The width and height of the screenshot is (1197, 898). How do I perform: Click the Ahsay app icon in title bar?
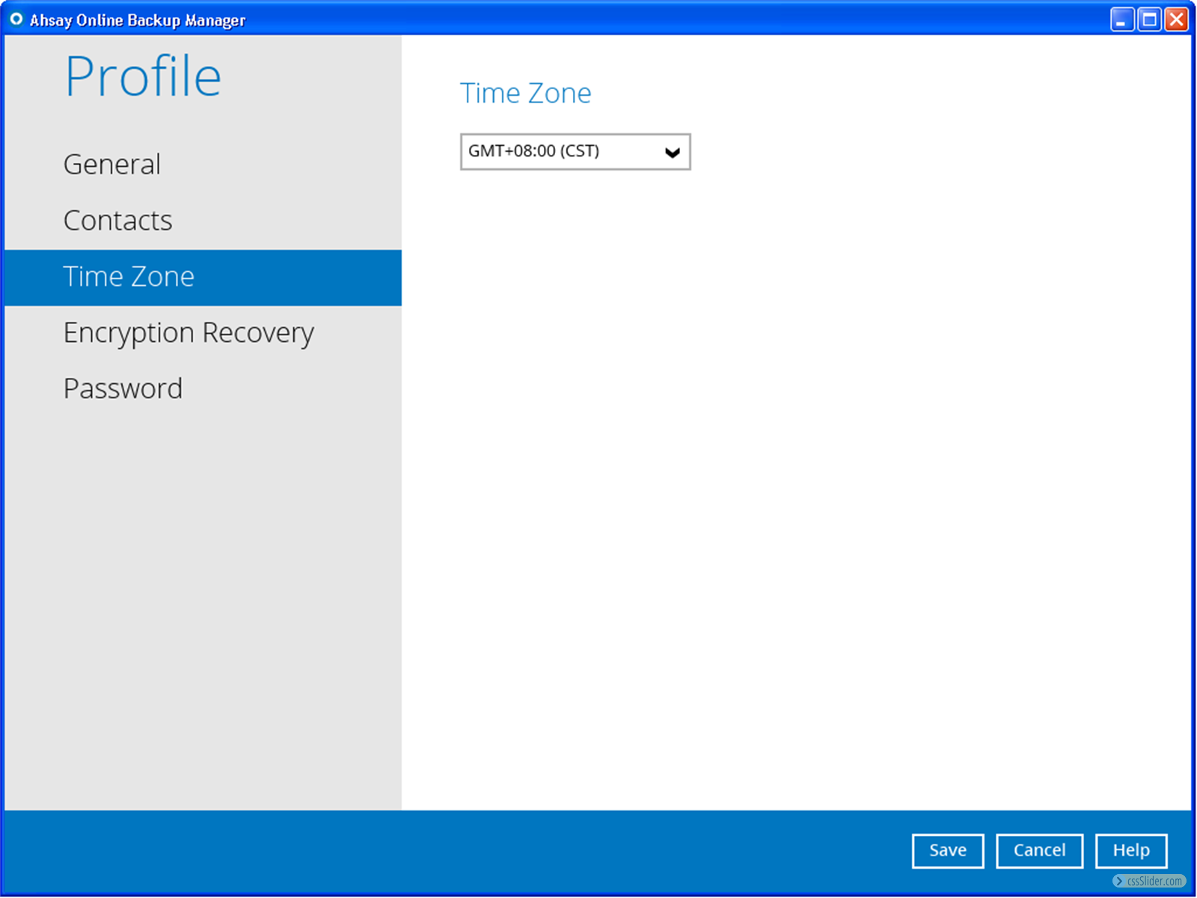[16, 19]
